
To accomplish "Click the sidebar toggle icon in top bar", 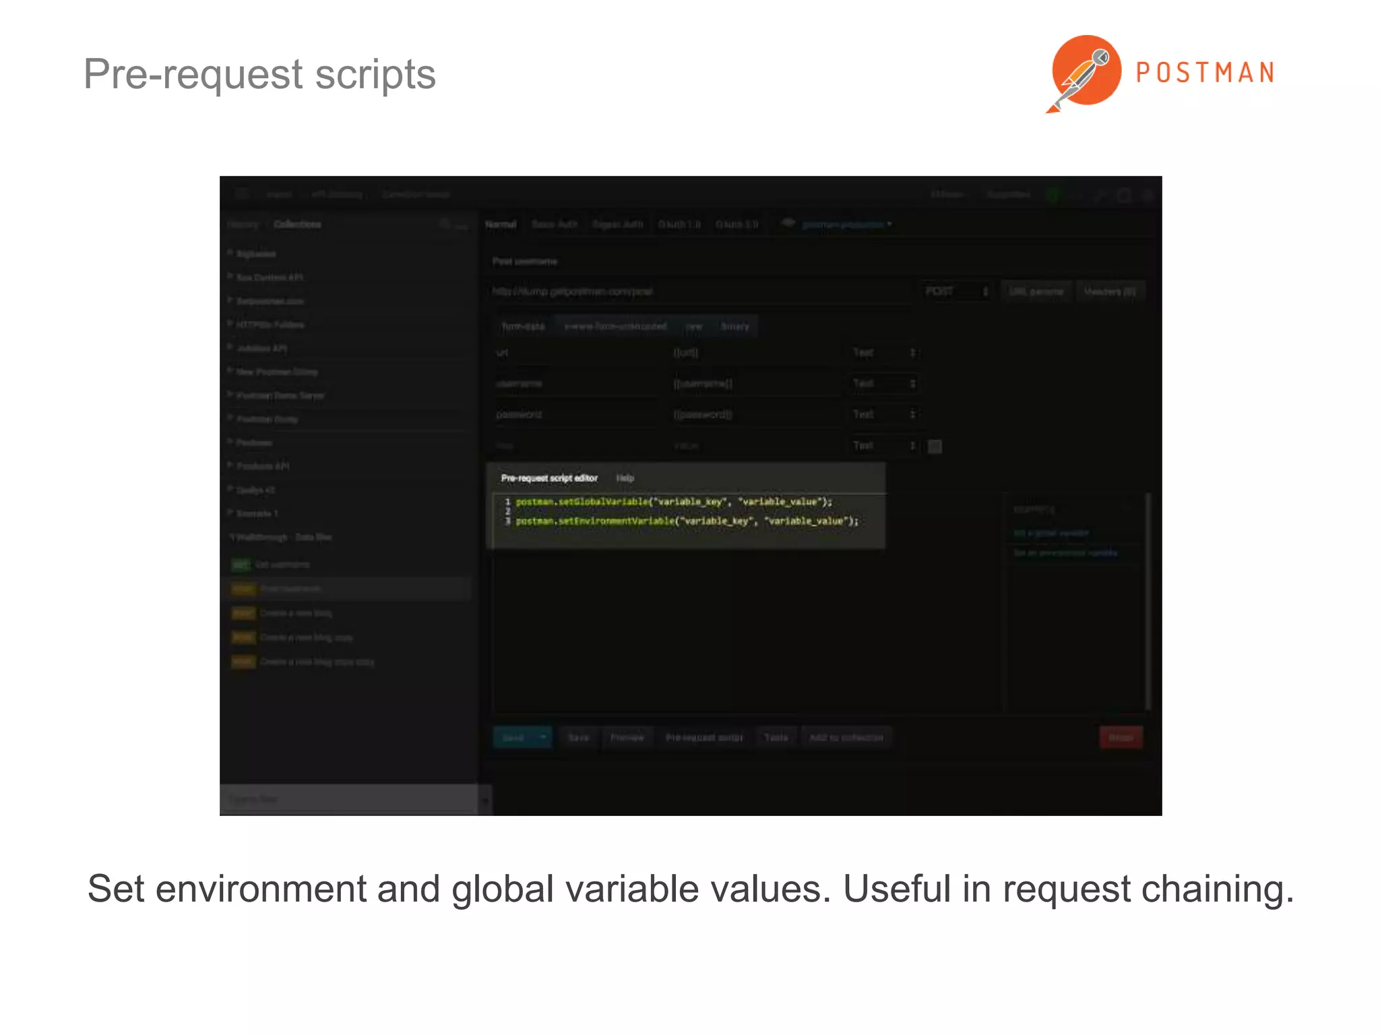I will coord(242,194).
